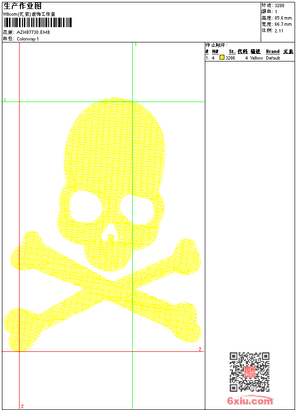Click the Default brand cell
This screenshot has width=296, height=410.
pos(273,58)
